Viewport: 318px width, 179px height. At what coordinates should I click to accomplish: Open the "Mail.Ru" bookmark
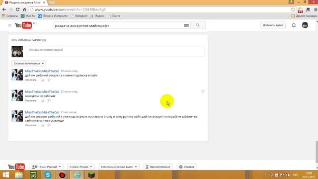click(28, 16)
